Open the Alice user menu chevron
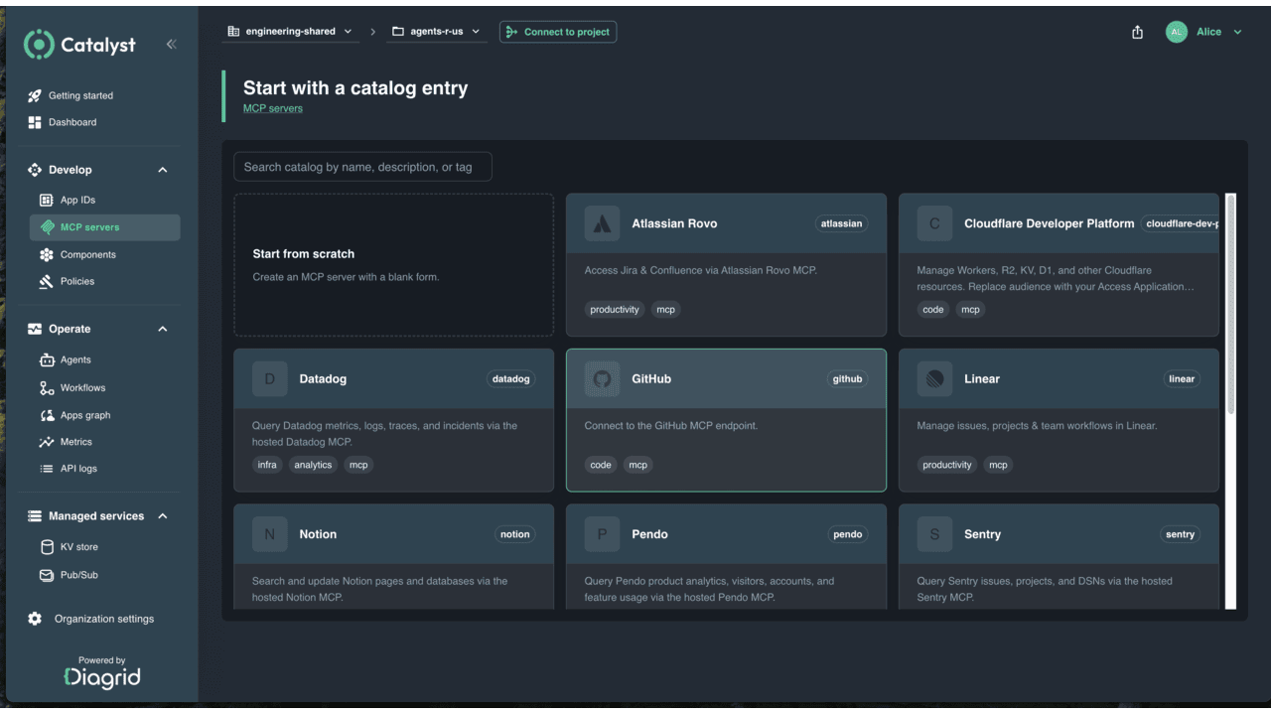The width and height of the screenshot is (1271, 715). tap(1237, 32)
